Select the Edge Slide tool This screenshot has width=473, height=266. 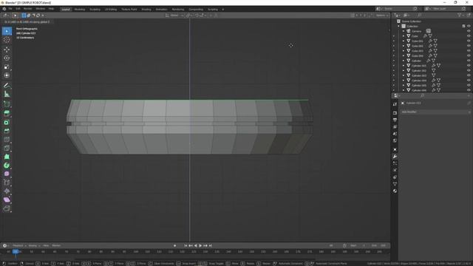click(7, 183)
